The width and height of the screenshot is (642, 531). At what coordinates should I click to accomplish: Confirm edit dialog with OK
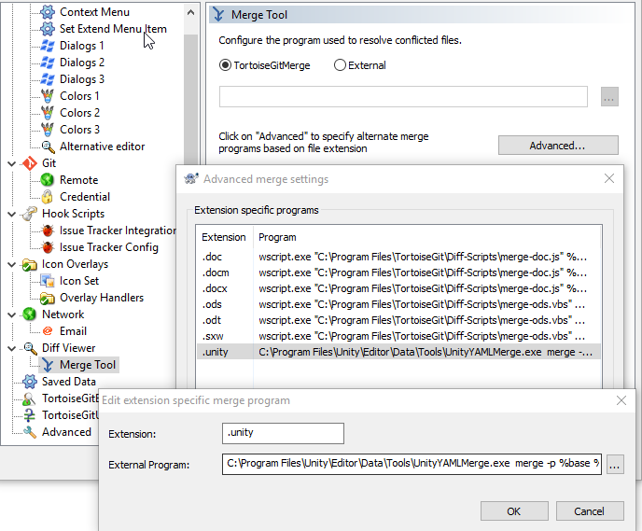(x=514, y=511)
